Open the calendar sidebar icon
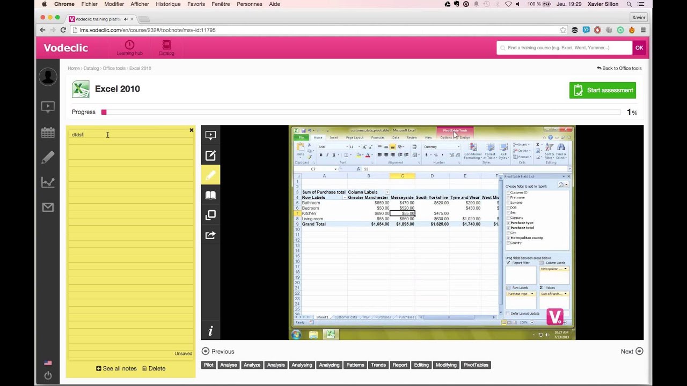This screenshot has height=386, width=687. point(48,132)
